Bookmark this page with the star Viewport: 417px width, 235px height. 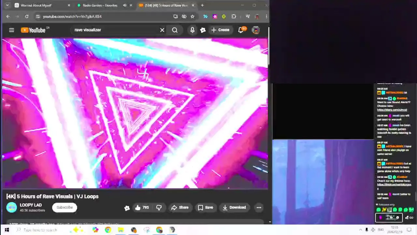click(x=193, y=16)
